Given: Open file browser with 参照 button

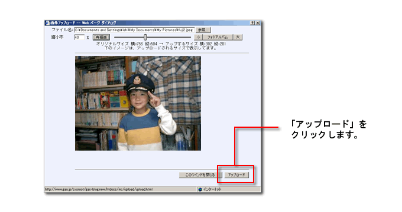Looking at the screenshot, I should [203, 30].
